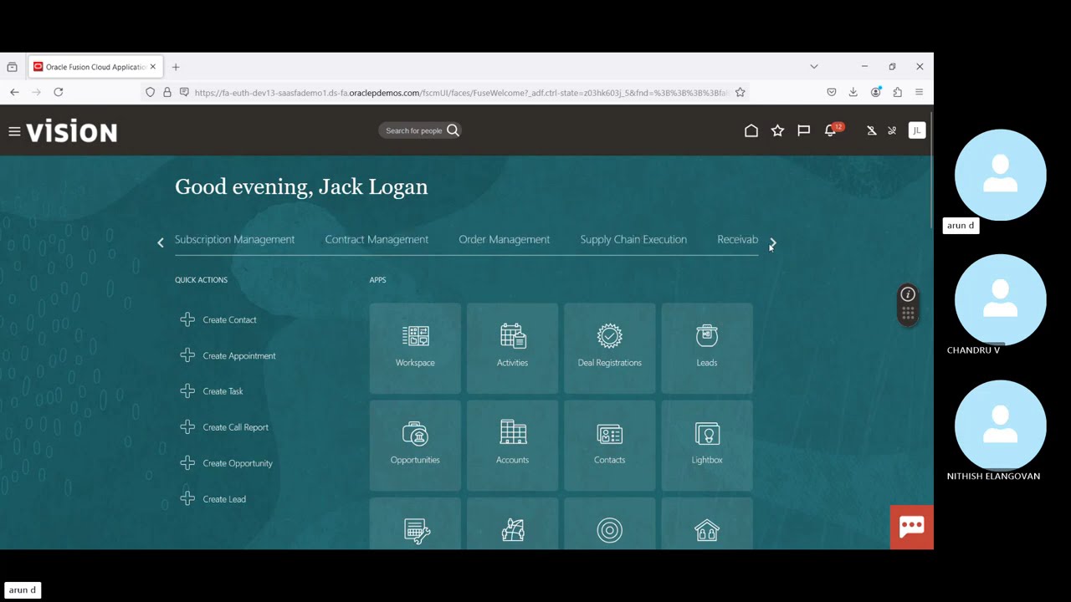Switch to the Receivables tab

[737, 239]
